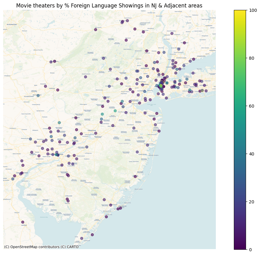Click the colorbar tick label 20
Screen dimensions: 260x255
pos(252,202)
